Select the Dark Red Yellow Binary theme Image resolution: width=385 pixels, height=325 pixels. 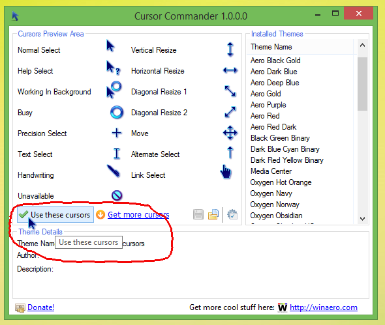(286, 160)
